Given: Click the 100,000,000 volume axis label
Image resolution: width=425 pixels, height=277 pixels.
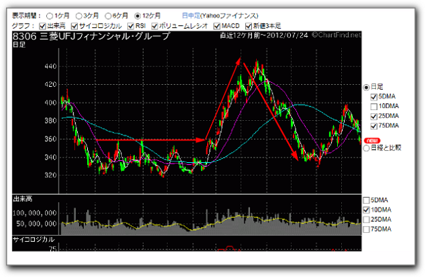Looking at the screenshot, I should pos(35,213).
